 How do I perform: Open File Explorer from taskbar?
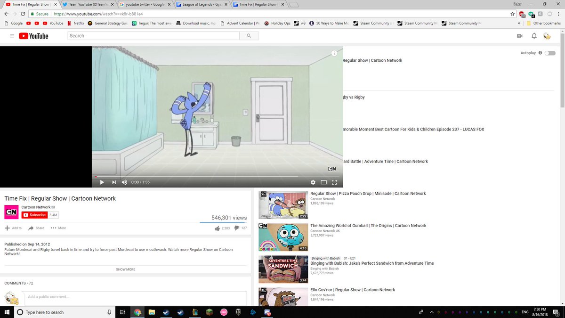pyautogui.click(x=152, y=312)
